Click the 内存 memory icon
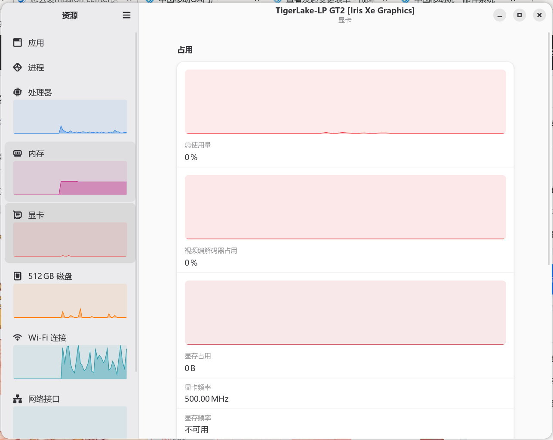This screenshot has height=440, width=553. (18, 153)
